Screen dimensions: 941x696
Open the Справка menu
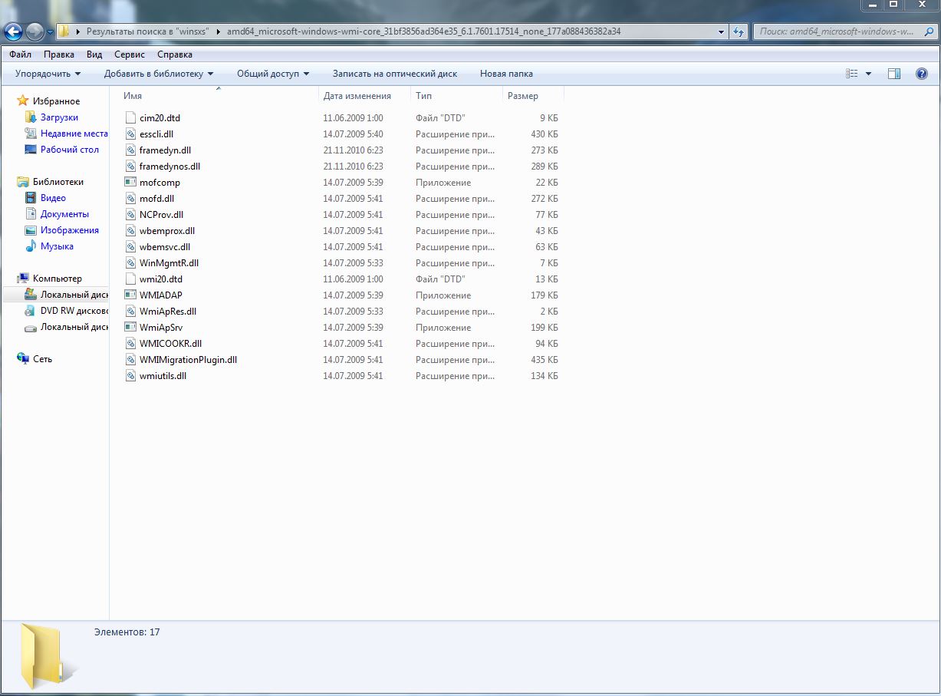point(175,54)
